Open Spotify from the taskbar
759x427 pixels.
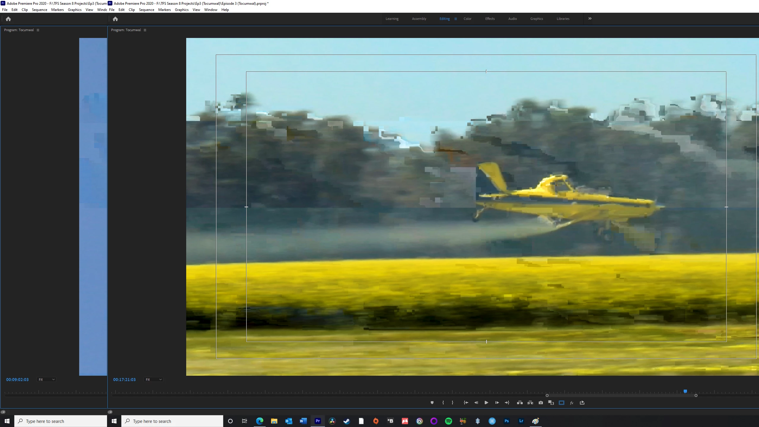[x=448, y=421]
